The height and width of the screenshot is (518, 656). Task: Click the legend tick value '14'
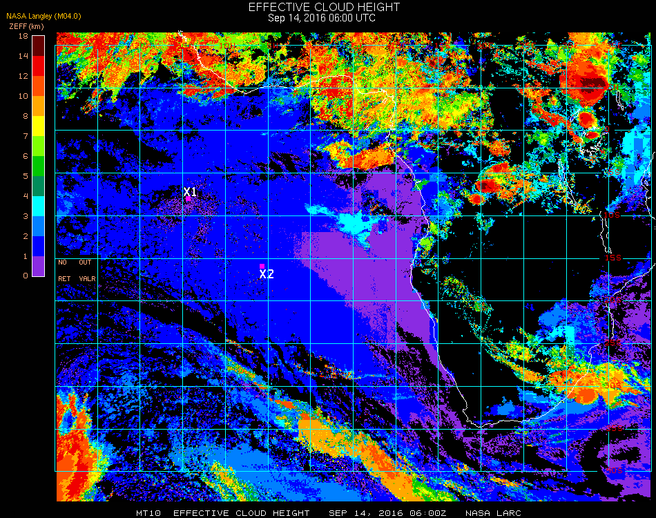tap(23, 56)
